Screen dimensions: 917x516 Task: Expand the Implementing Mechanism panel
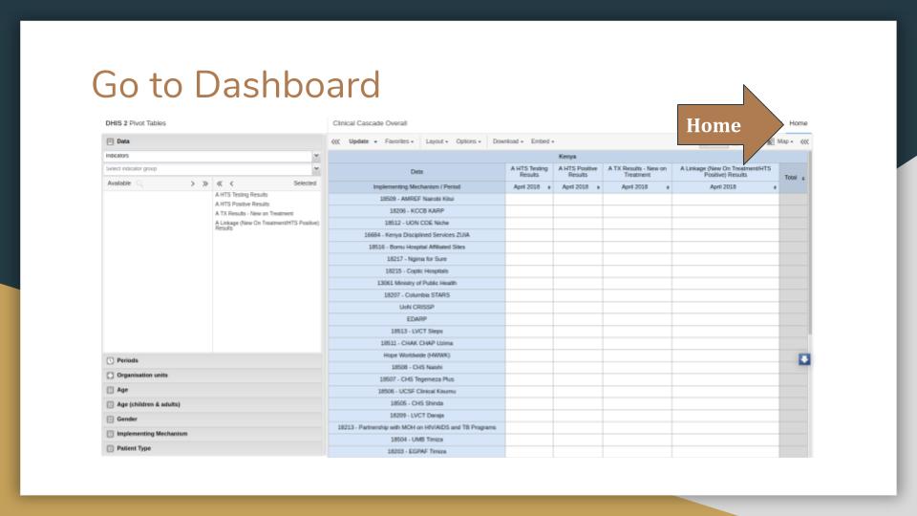tap(213, 434)
